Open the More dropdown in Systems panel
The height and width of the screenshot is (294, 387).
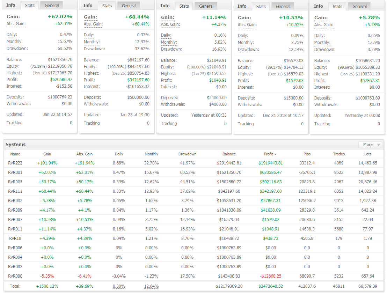coord(371,145)
